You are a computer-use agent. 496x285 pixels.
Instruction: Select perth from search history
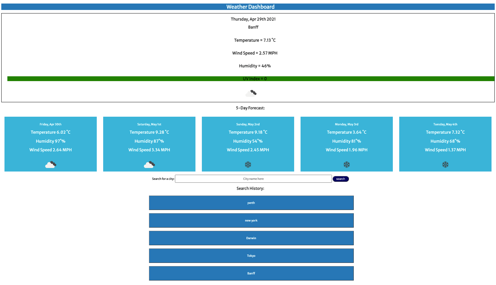tap(251, 203)
